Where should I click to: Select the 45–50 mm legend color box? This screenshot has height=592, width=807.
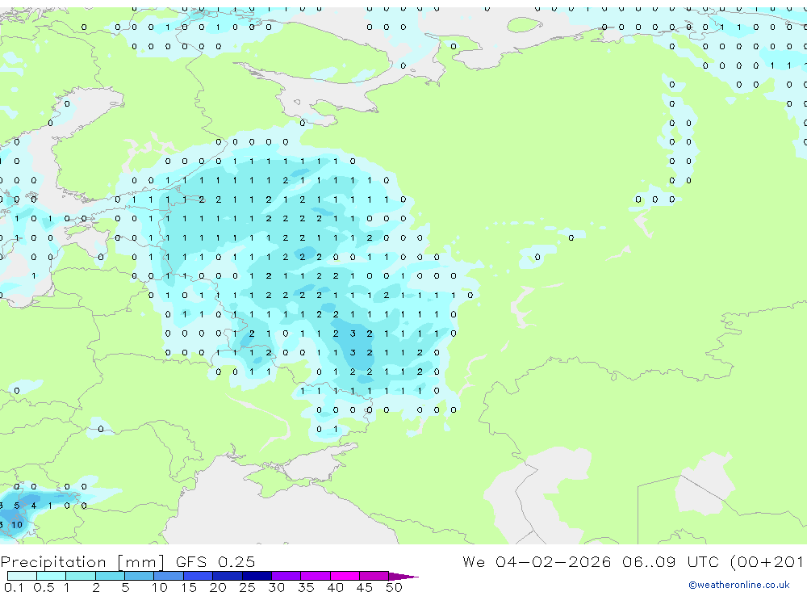(x=374, y=576)
